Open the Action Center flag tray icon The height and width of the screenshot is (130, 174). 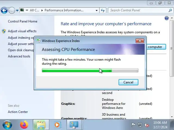(x=133, y=125)
